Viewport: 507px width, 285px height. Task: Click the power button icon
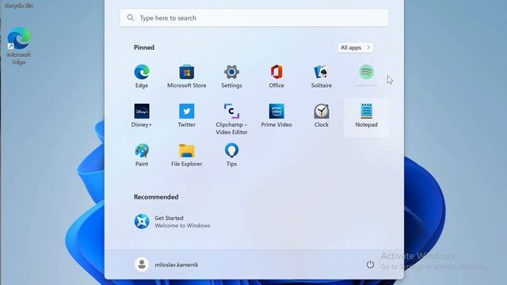click(370, 264)
